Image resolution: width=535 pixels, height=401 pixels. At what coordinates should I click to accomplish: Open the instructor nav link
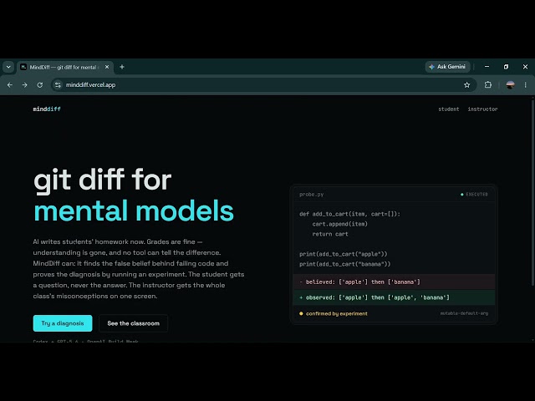tap(482, 109)
